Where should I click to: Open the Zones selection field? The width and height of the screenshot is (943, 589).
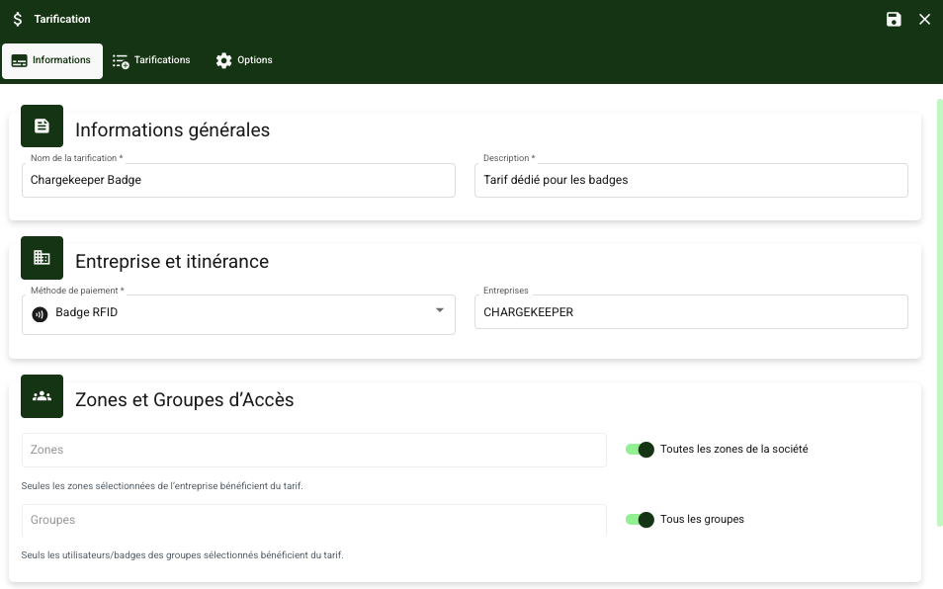pyautogui.click(x=313, y=450)
